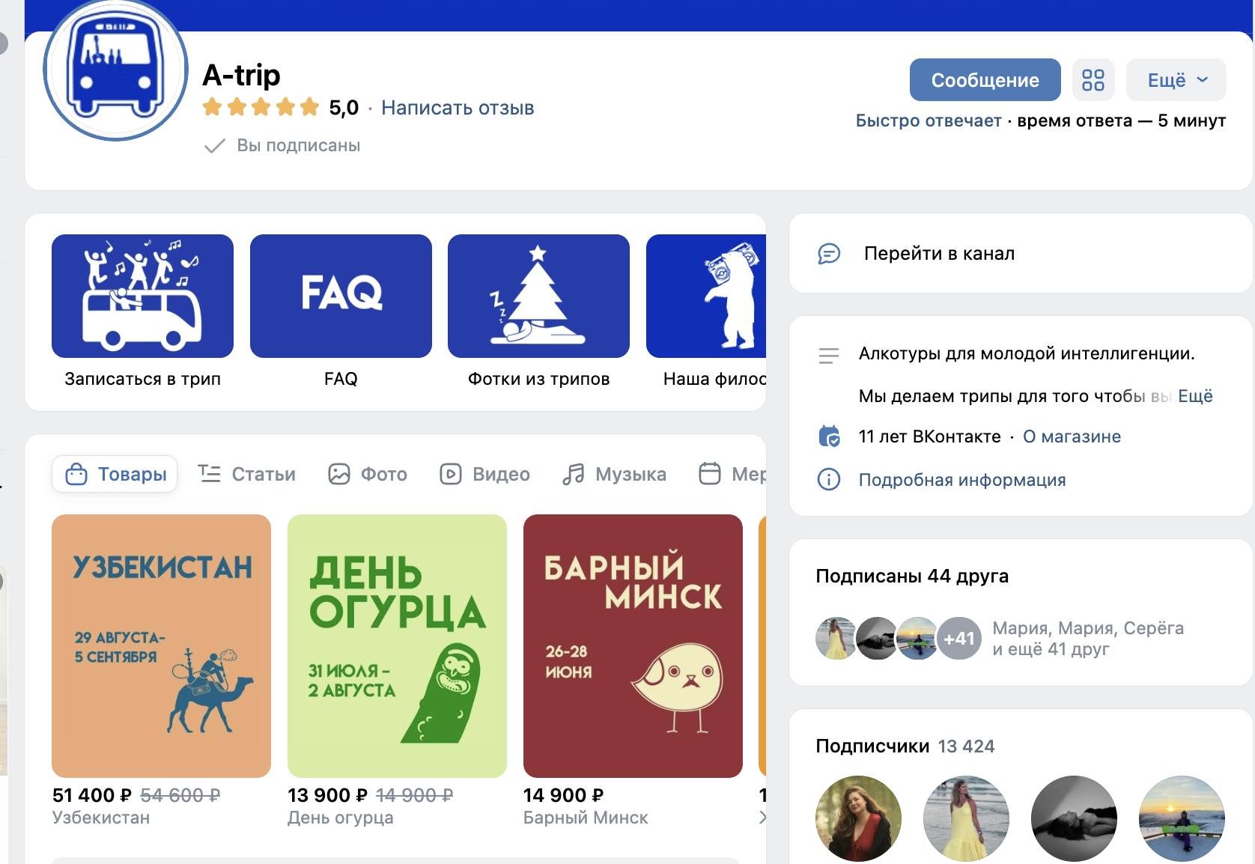This screenshot has width=1255, height=864.
Task: Open О магазине link
Action: (x=1072, y=436)
